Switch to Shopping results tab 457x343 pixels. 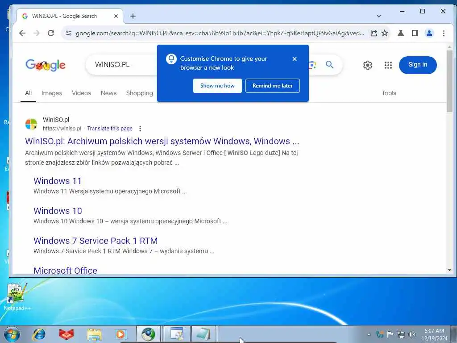tap(139, 93)
